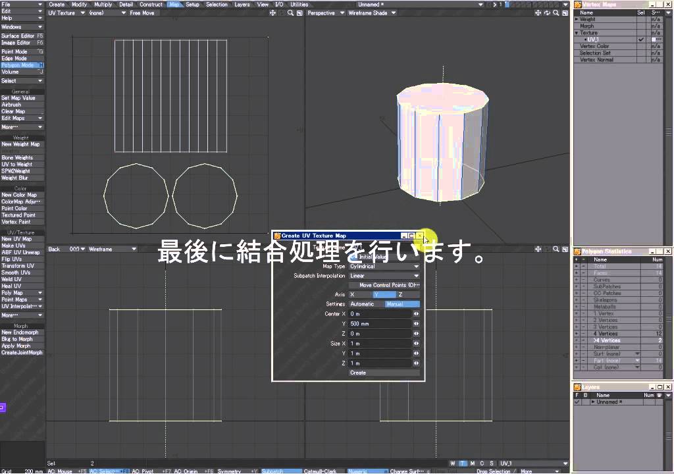Click the New UV Map button
The width and height of the screenshot is (674, 474).
22,239
